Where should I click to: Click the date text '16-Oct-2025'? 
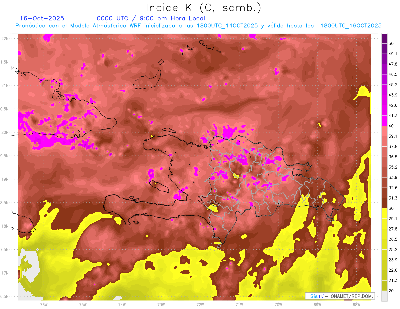42,18
